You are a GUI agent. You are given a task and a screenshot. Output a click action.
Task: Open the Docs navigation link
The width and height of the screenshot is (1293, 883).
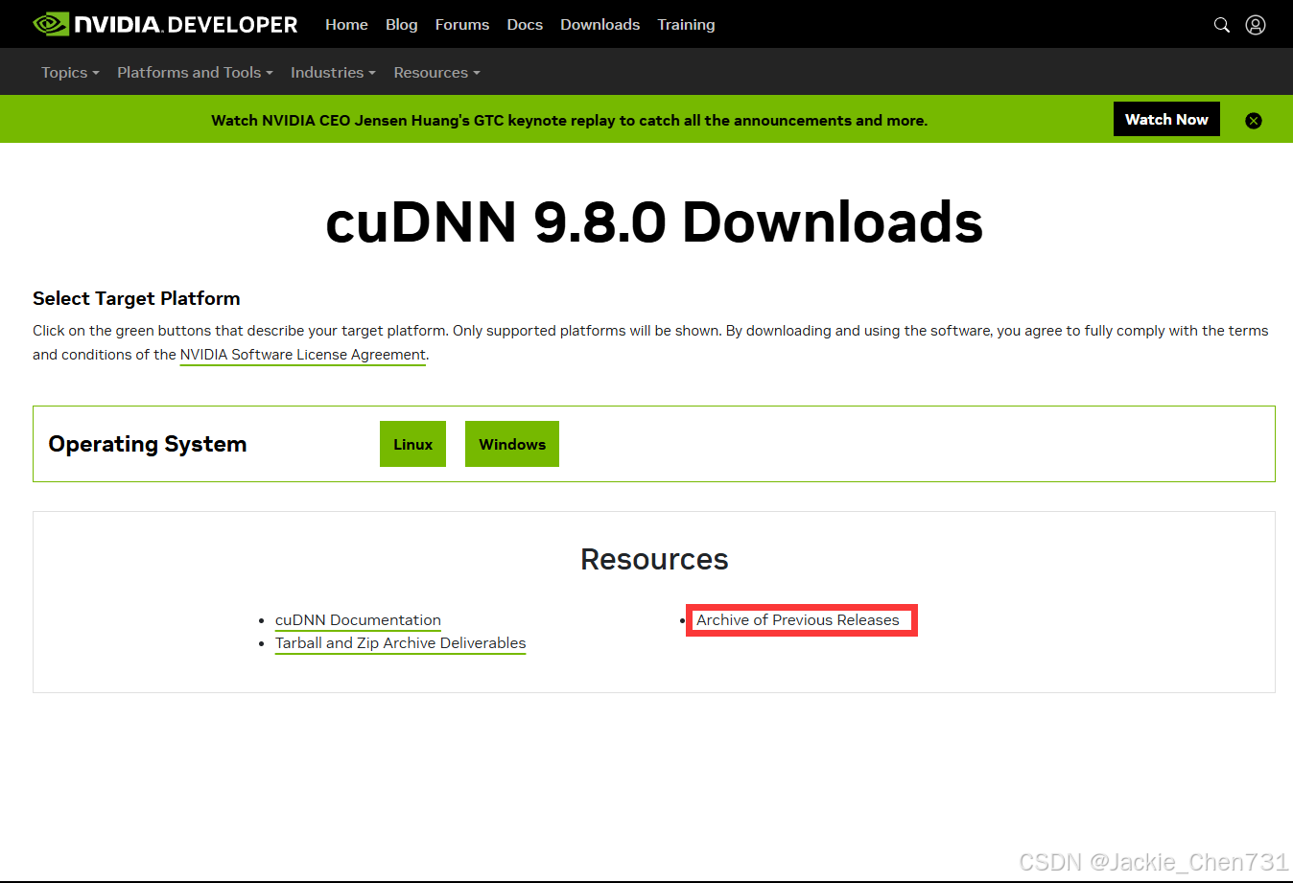(525, 24)
